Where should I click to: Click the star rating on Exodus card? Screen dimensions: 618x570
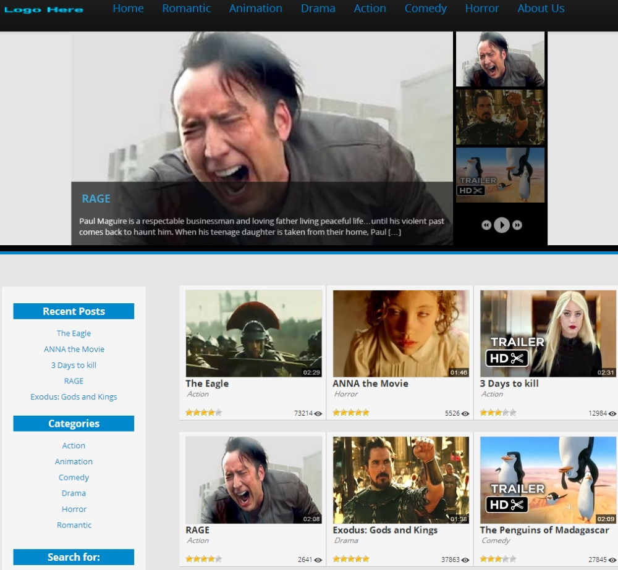[x=351, y=559]
